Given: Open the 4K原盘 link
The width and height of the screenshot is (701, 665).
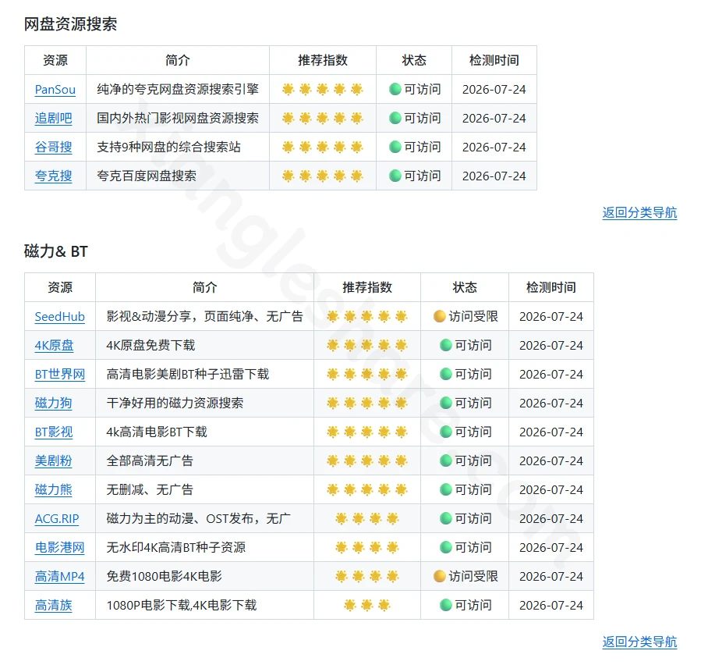Looking at the screenshot, I should 54,346.
